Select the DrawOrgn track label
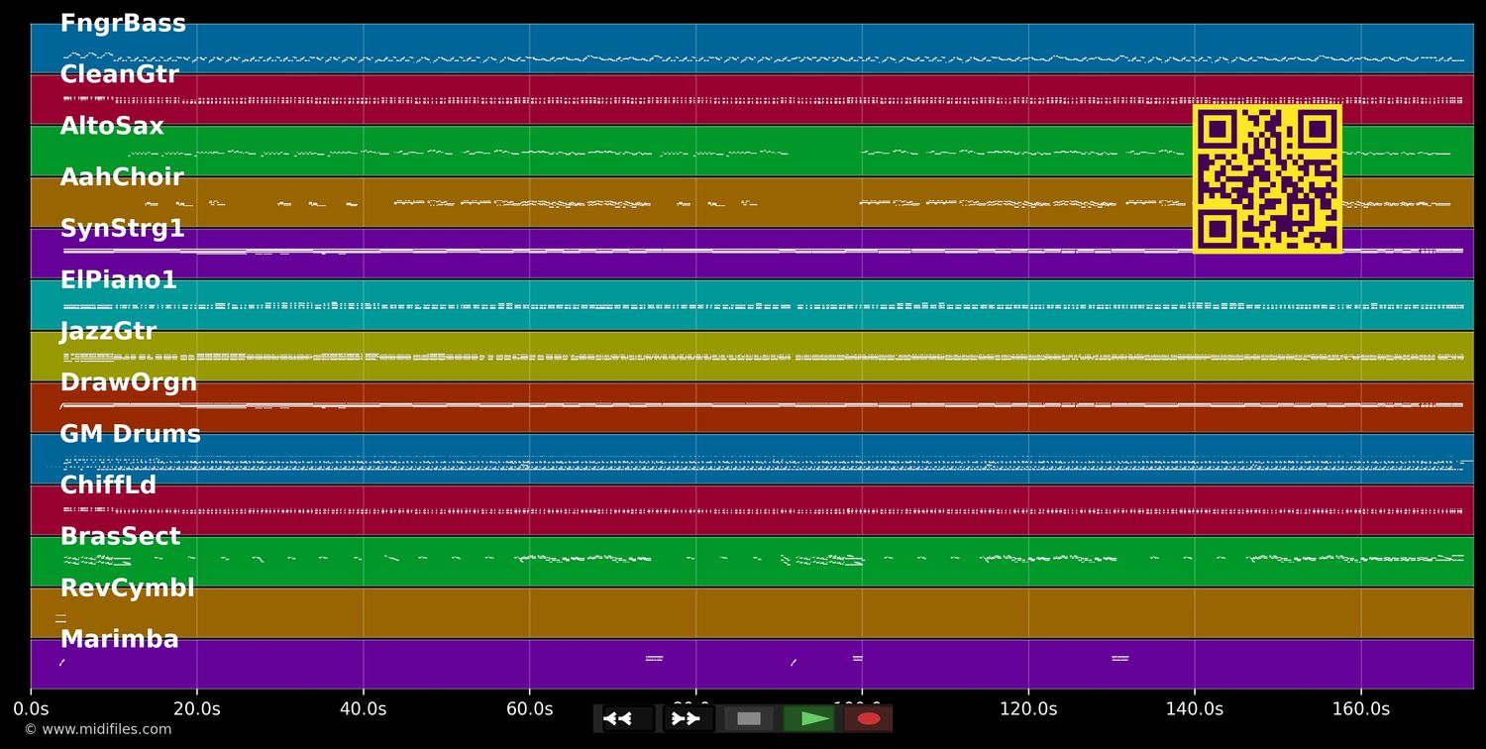 coord(128,383)
